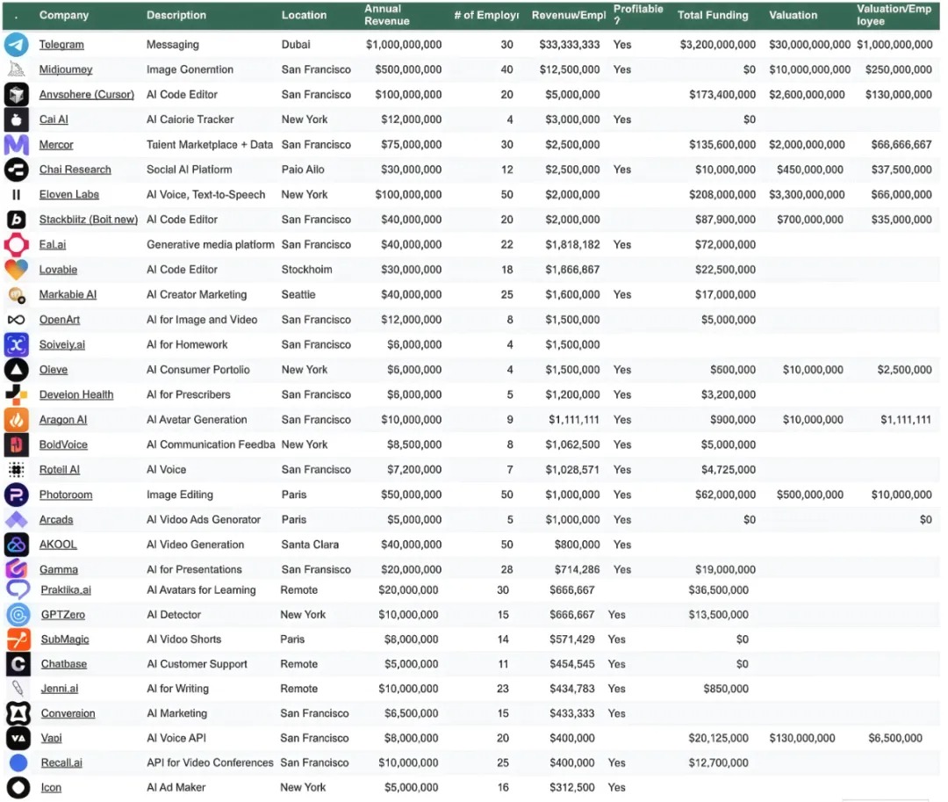Follow the Recall.ai company link
The width and height of the screenshot is (948, 802).
tap(61, 762)
